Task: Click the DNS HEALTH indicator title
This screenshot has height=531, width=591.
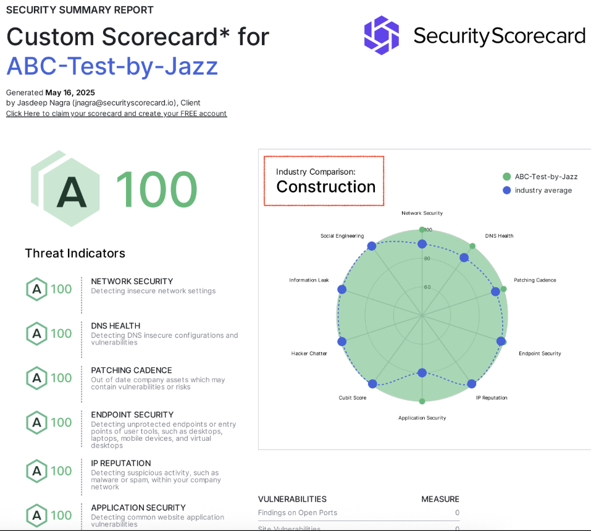Action: [x=115, y=326]
